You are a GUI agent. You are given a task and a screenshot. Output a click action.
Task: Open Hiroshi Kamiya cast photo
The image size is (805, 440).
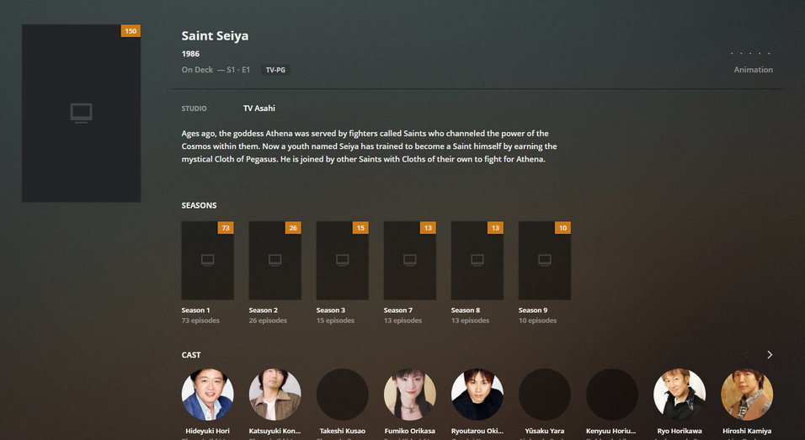[747, 395]
